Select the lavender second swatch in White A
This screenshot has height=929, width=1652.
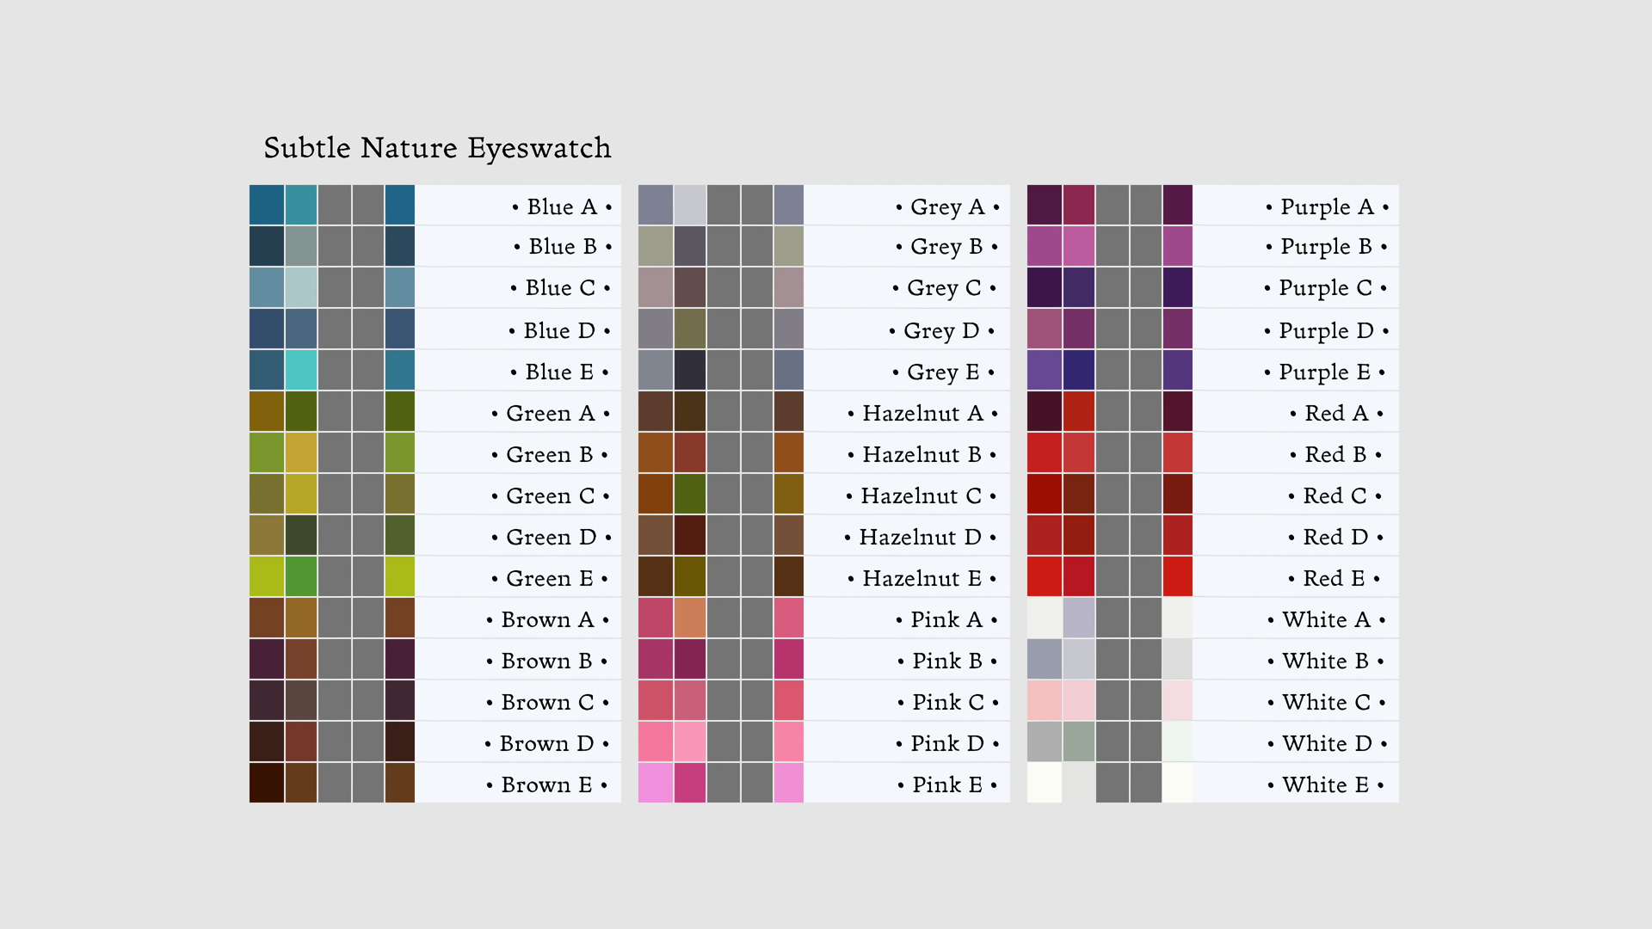pyautogui.click(x=1078, y=618)
